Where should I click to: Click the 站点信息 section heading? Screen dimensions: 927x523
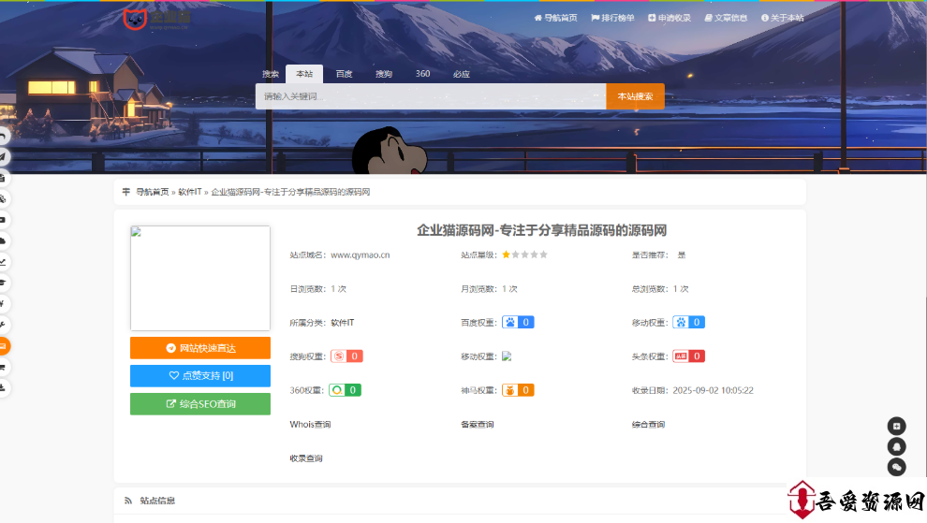[157, 501]
